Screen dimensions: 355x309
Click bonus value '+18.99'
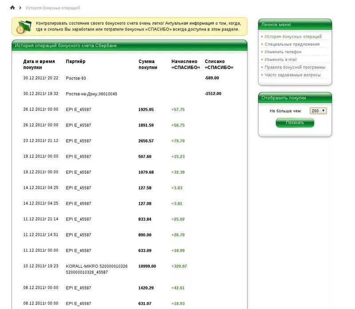tap(178, 250)
